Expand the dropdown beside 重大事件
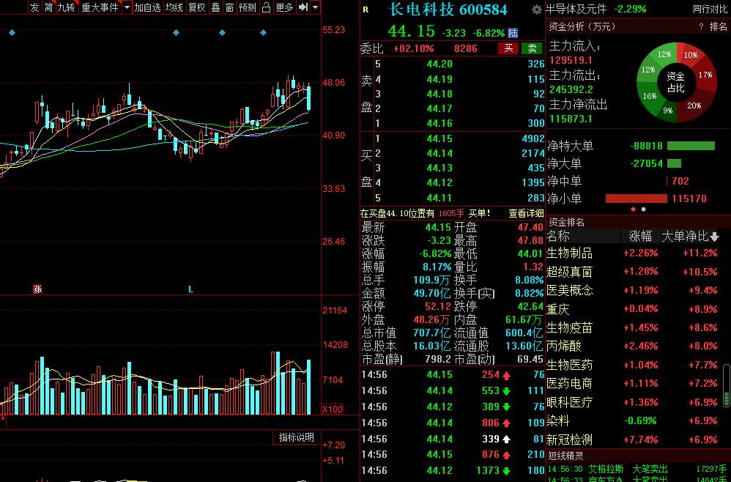 point(127,7)
